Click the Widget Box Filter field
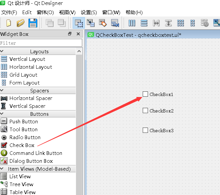 click(x=41, y=43)
